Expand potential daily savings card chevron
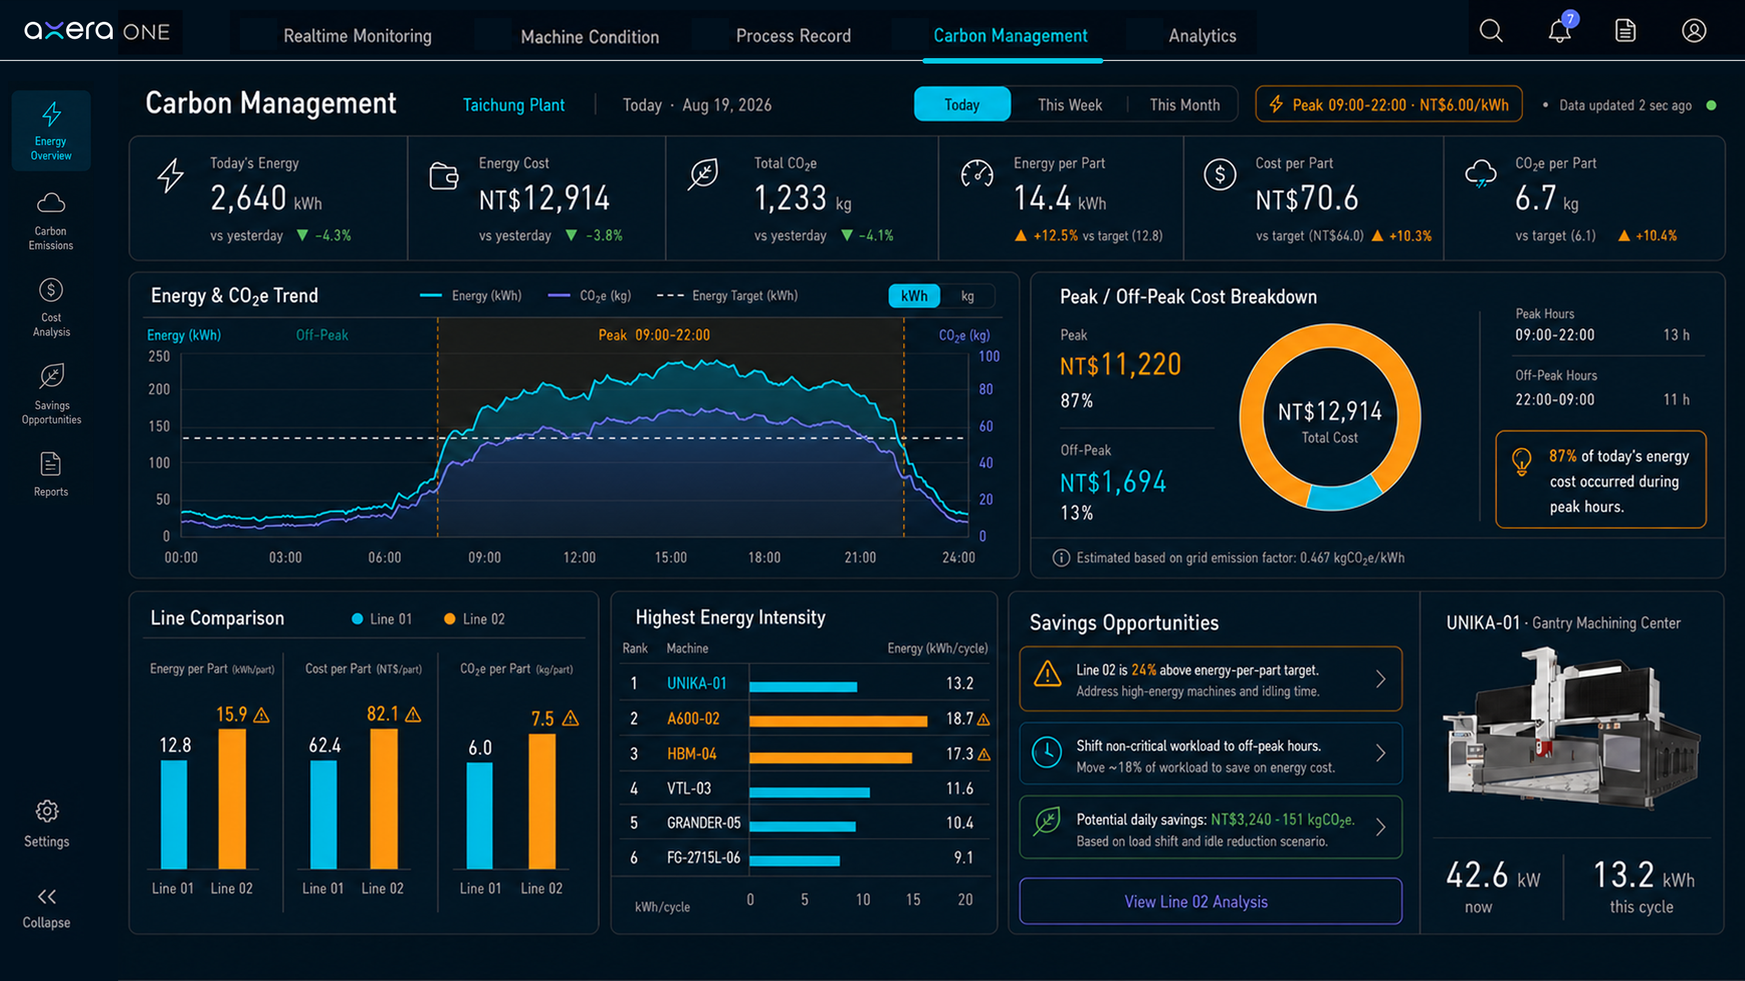Screen dimensions: 1745x981 (1381, 827)
